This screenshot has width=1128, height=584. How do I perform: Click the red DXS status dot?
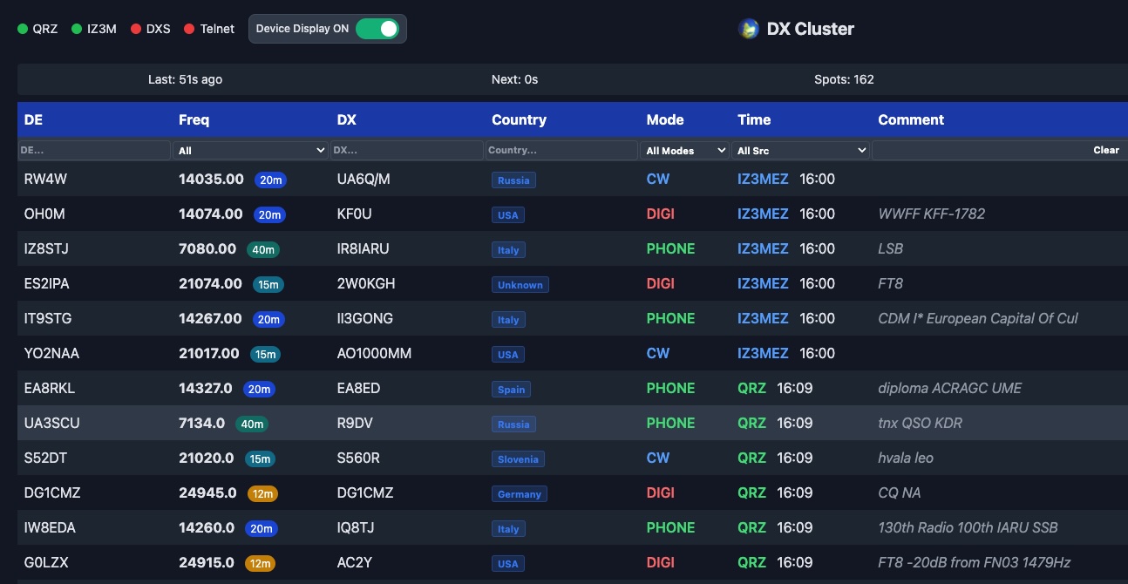[x=136, y=29]
